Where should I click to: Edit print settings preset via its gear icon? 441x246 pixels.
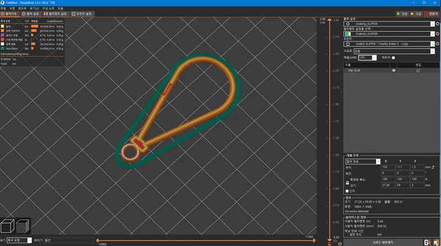(x=437, y=24)
